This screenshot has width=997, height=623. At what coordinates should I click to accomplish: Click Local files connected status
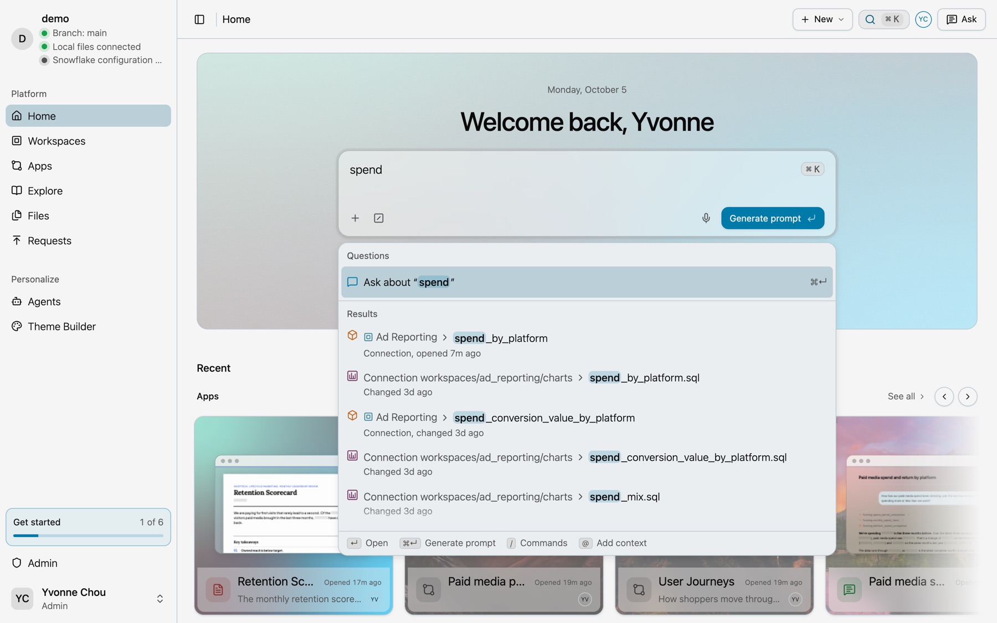coord(91,47)
